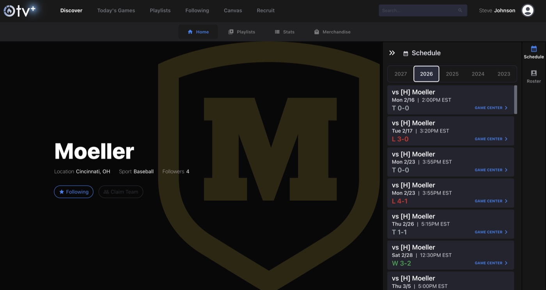Open Game Center for Tue 2/17 game
546x290 pixels.
point(491,139)
